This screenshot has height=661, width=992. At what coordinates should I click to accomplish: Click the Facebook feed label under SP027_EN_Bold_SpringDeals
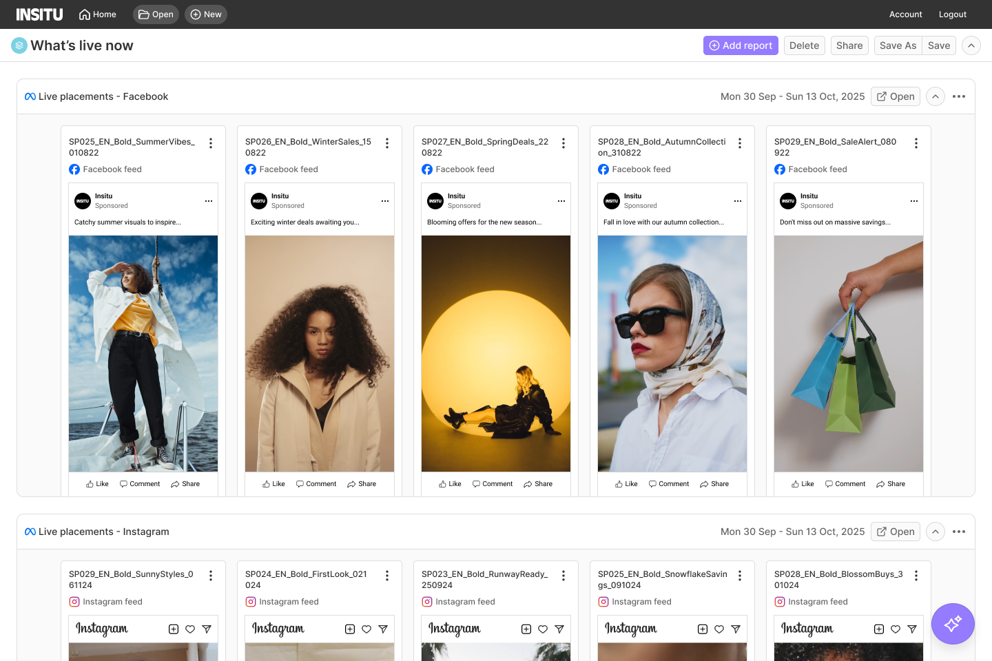coord(465,169)
